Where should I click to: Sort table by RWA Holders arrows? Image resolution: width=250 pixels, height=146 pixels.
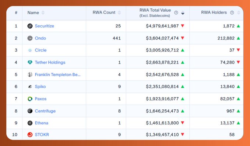pyautogui.click(x=239, y=12)
